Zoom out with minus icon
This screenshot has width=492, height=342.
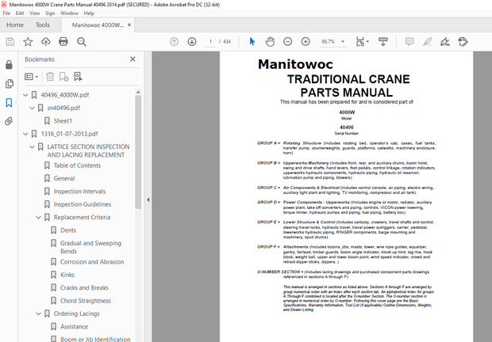click(288, 42)
